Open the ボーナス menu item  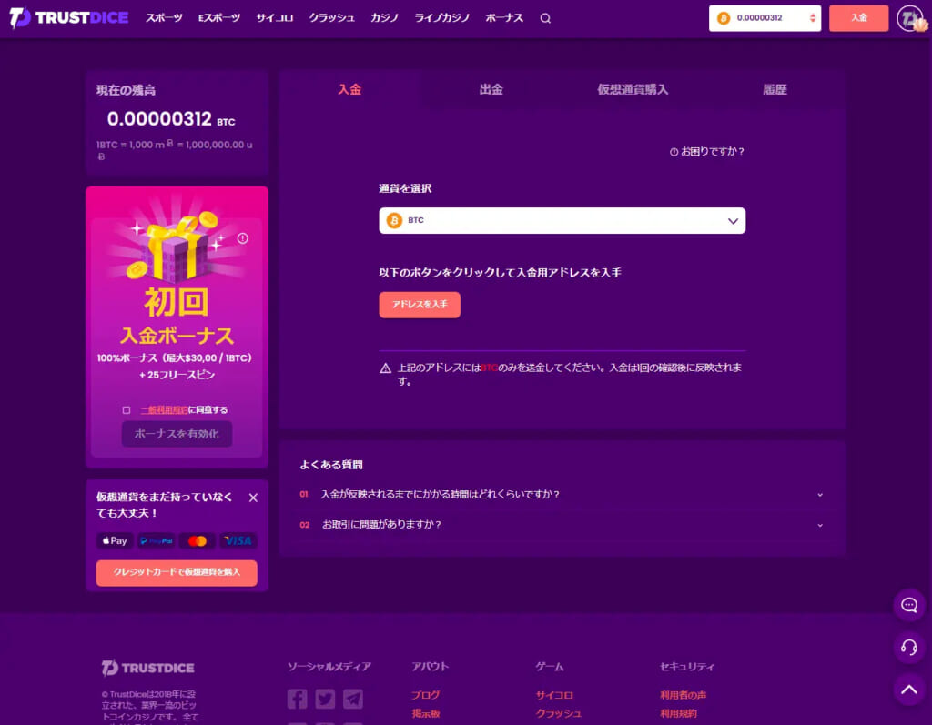point(504,18)
